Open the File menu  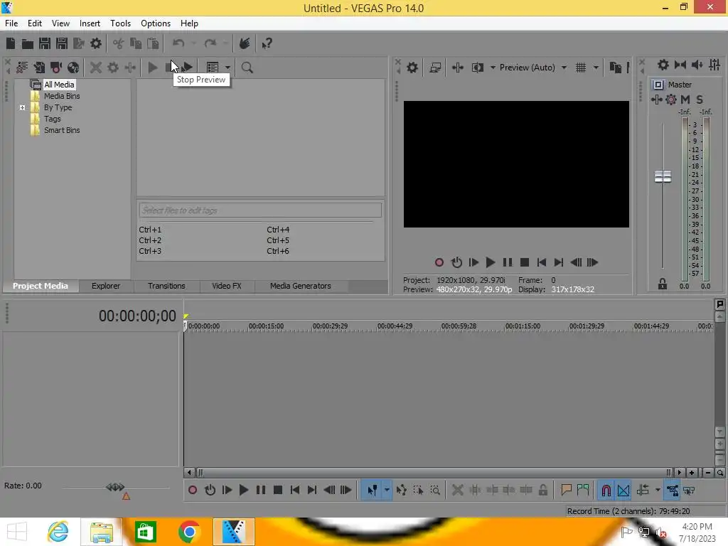pos(11,23)
